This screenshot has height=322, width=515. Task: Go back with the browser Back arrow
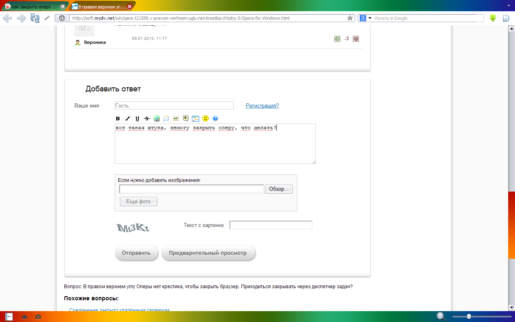tap(8, 18)
